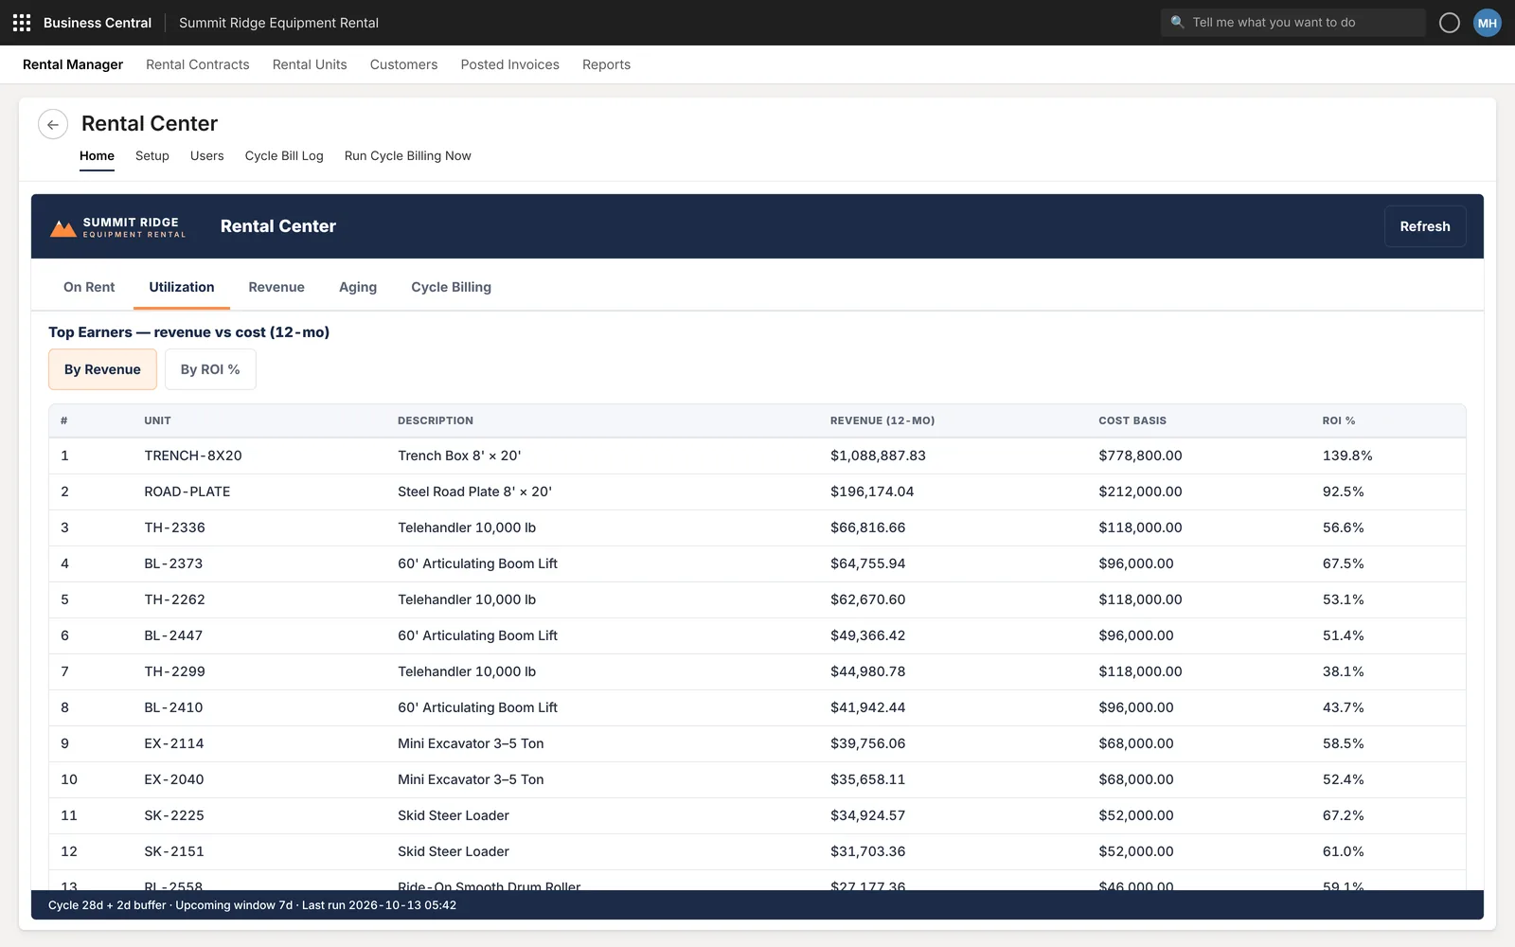The height and width of the screenshot is (947, 1515).
Task: Click revenue value $64,755.94
Action: [868, 563]
